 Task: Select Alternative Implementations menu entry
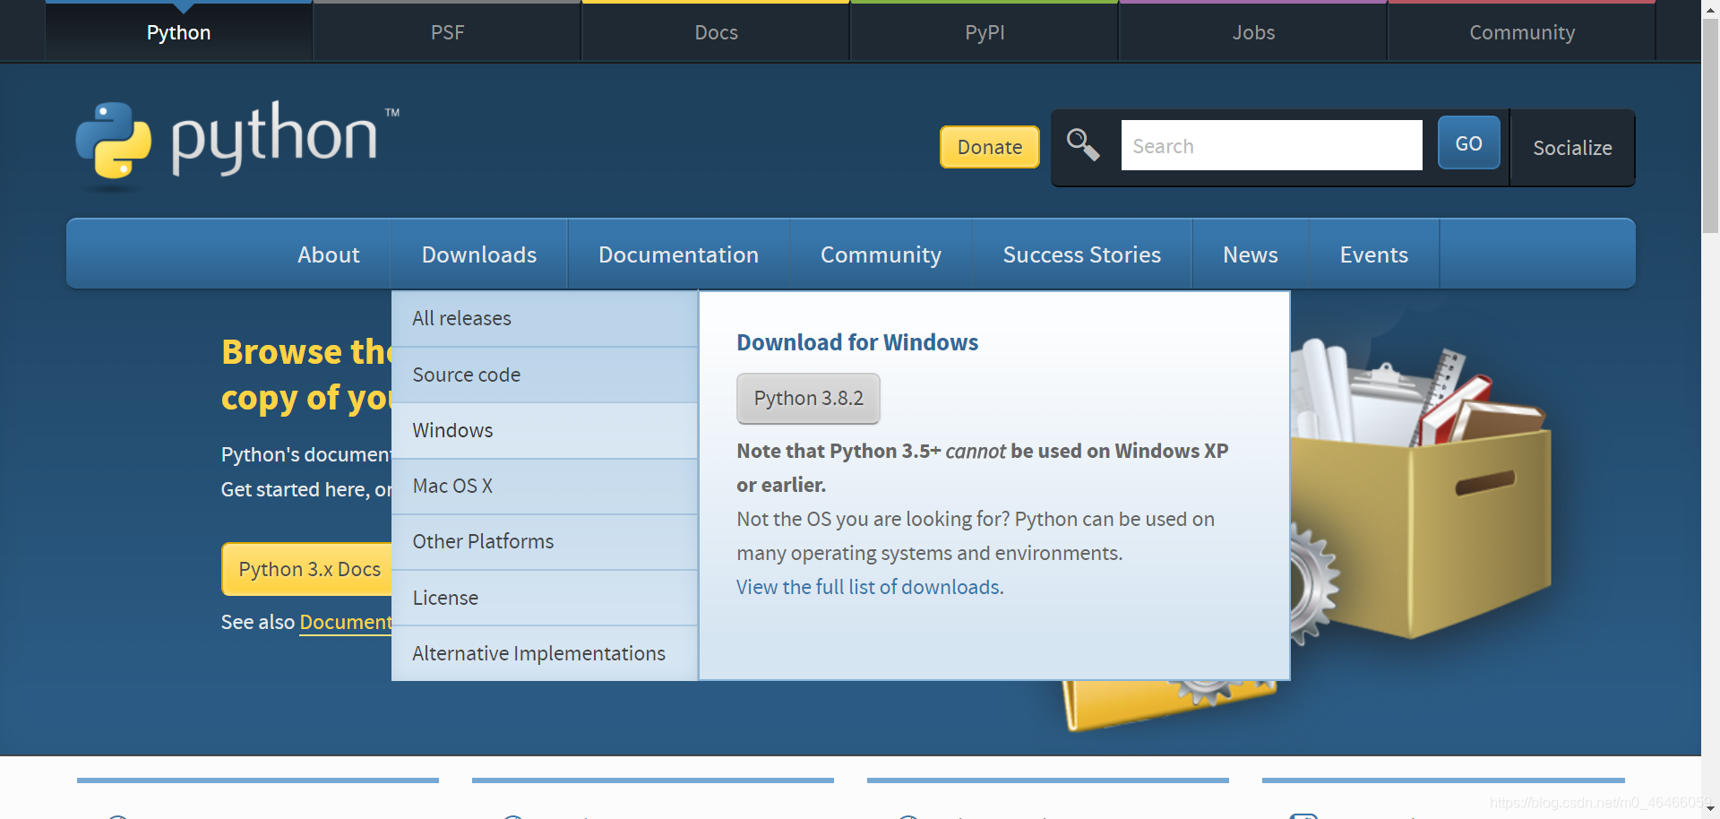pos(545,653)
